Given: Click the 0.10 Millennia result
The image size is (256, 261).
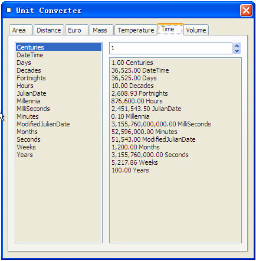Looking at the screenshot, I should click(130, 116).
